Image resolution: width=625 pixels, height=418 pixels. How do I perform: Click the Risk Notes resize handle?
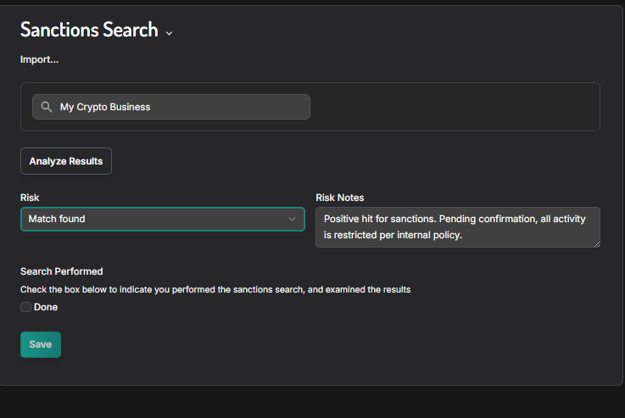595,242
